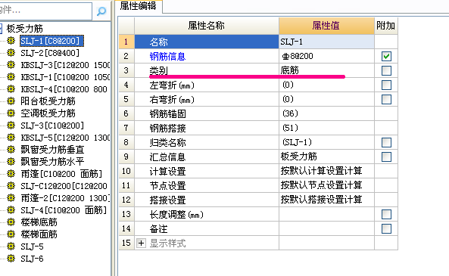
Task: Check the 右弯折(mm) 附加 checkbox
Action: (386, 99)
